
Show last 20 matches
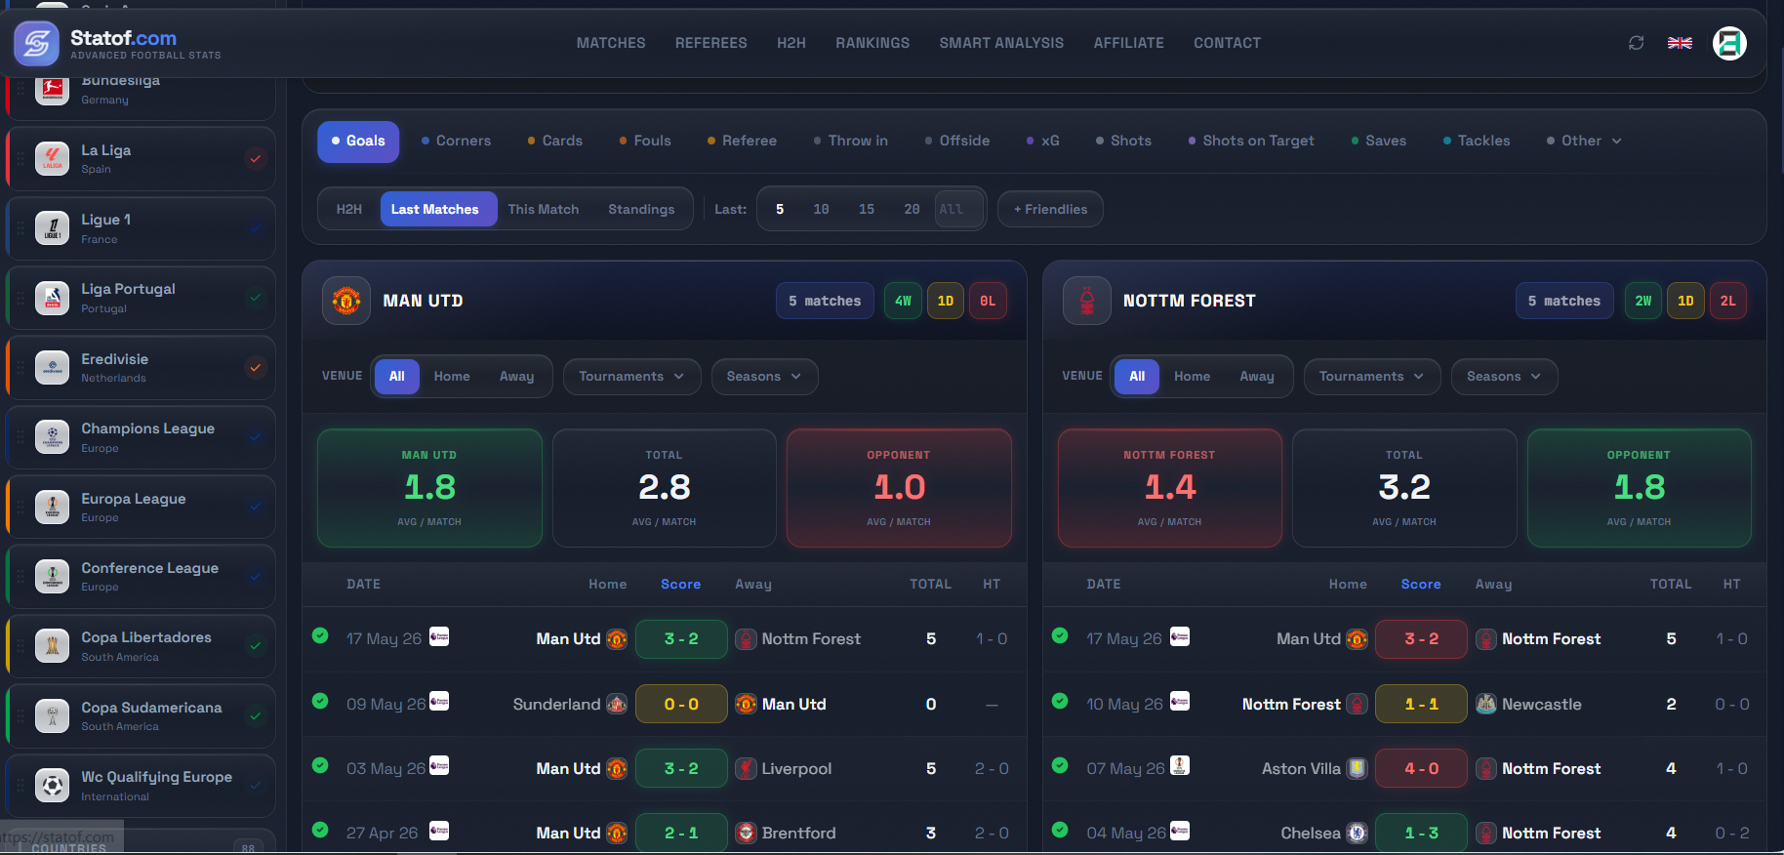pyautogui.click(x=912, y=209)
